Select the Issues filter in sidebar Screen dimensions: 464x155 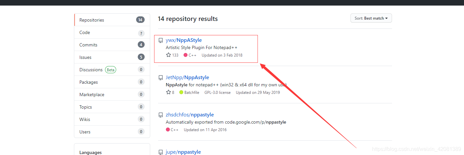click(112, 57)
